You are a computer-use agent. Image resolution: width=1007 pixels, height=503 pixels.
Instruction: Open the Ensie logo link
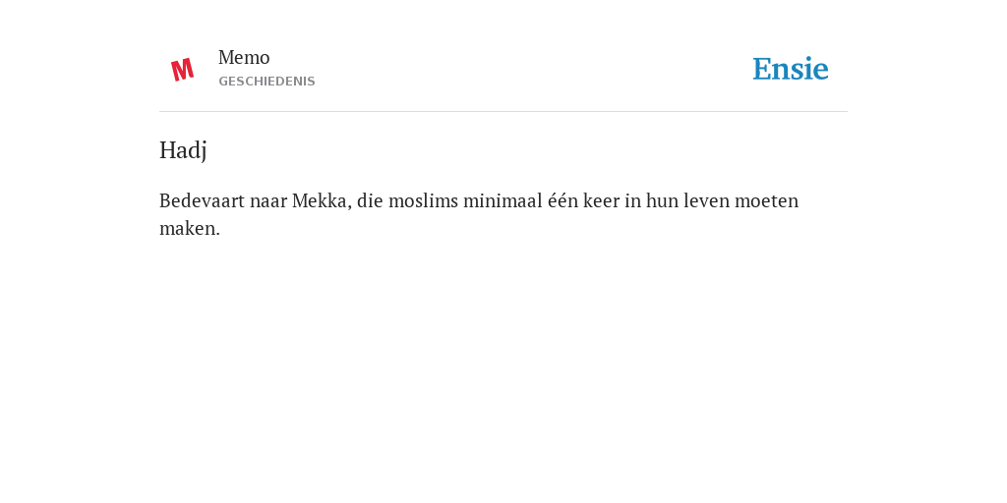791,69
